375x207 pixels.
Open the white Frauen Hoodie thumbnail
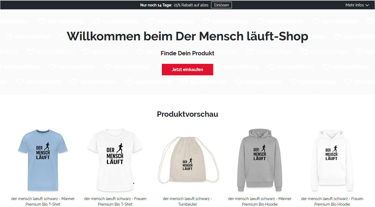click(x=332, y=160)
